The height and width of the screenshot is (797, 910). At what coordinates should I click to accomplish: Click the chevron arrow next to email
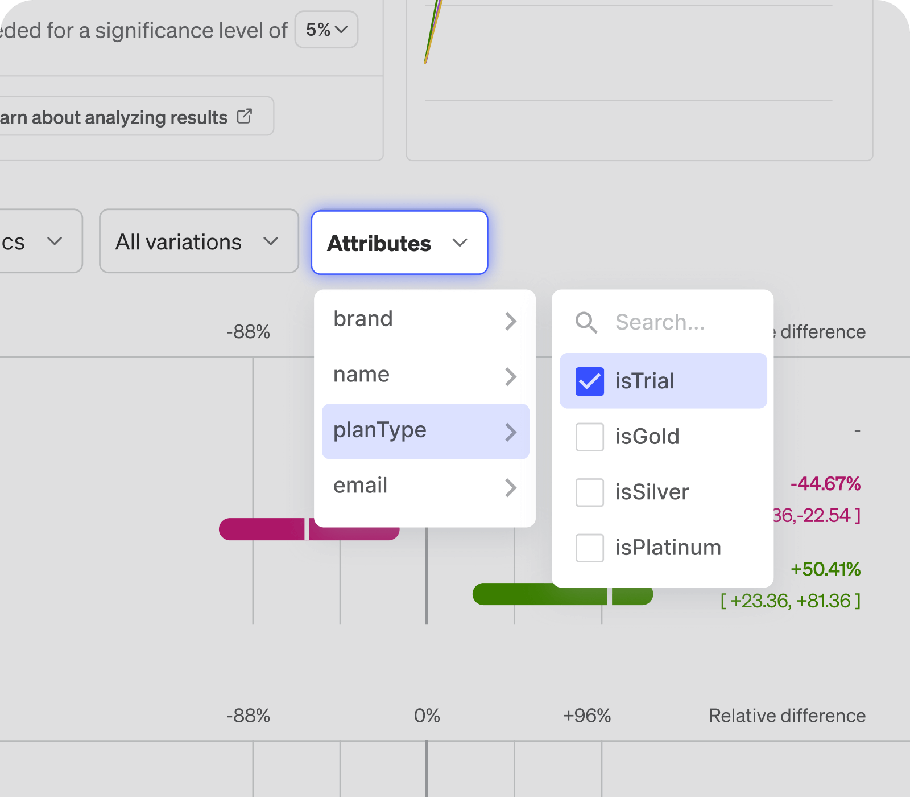pyautogui.click(x=511, y=487)
